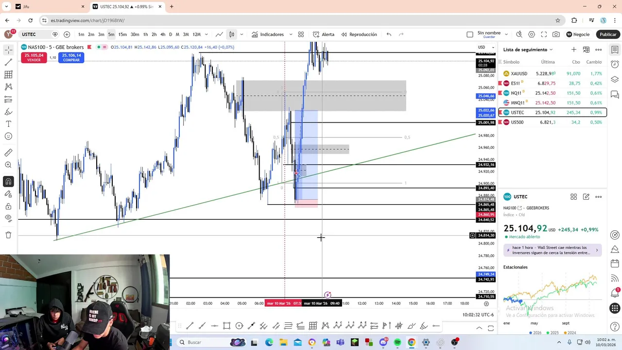Open Spotify from the Windows taskbar
622x350 pixels.
click(x=397, y=342)
